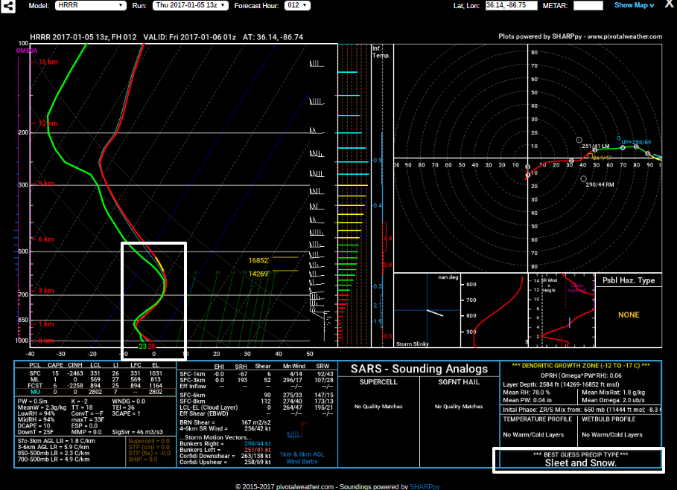
Task: Expand the Run dropdown for Thu 2017-01-05 13z
Action: pyautogui.click(x=191, y=6)
